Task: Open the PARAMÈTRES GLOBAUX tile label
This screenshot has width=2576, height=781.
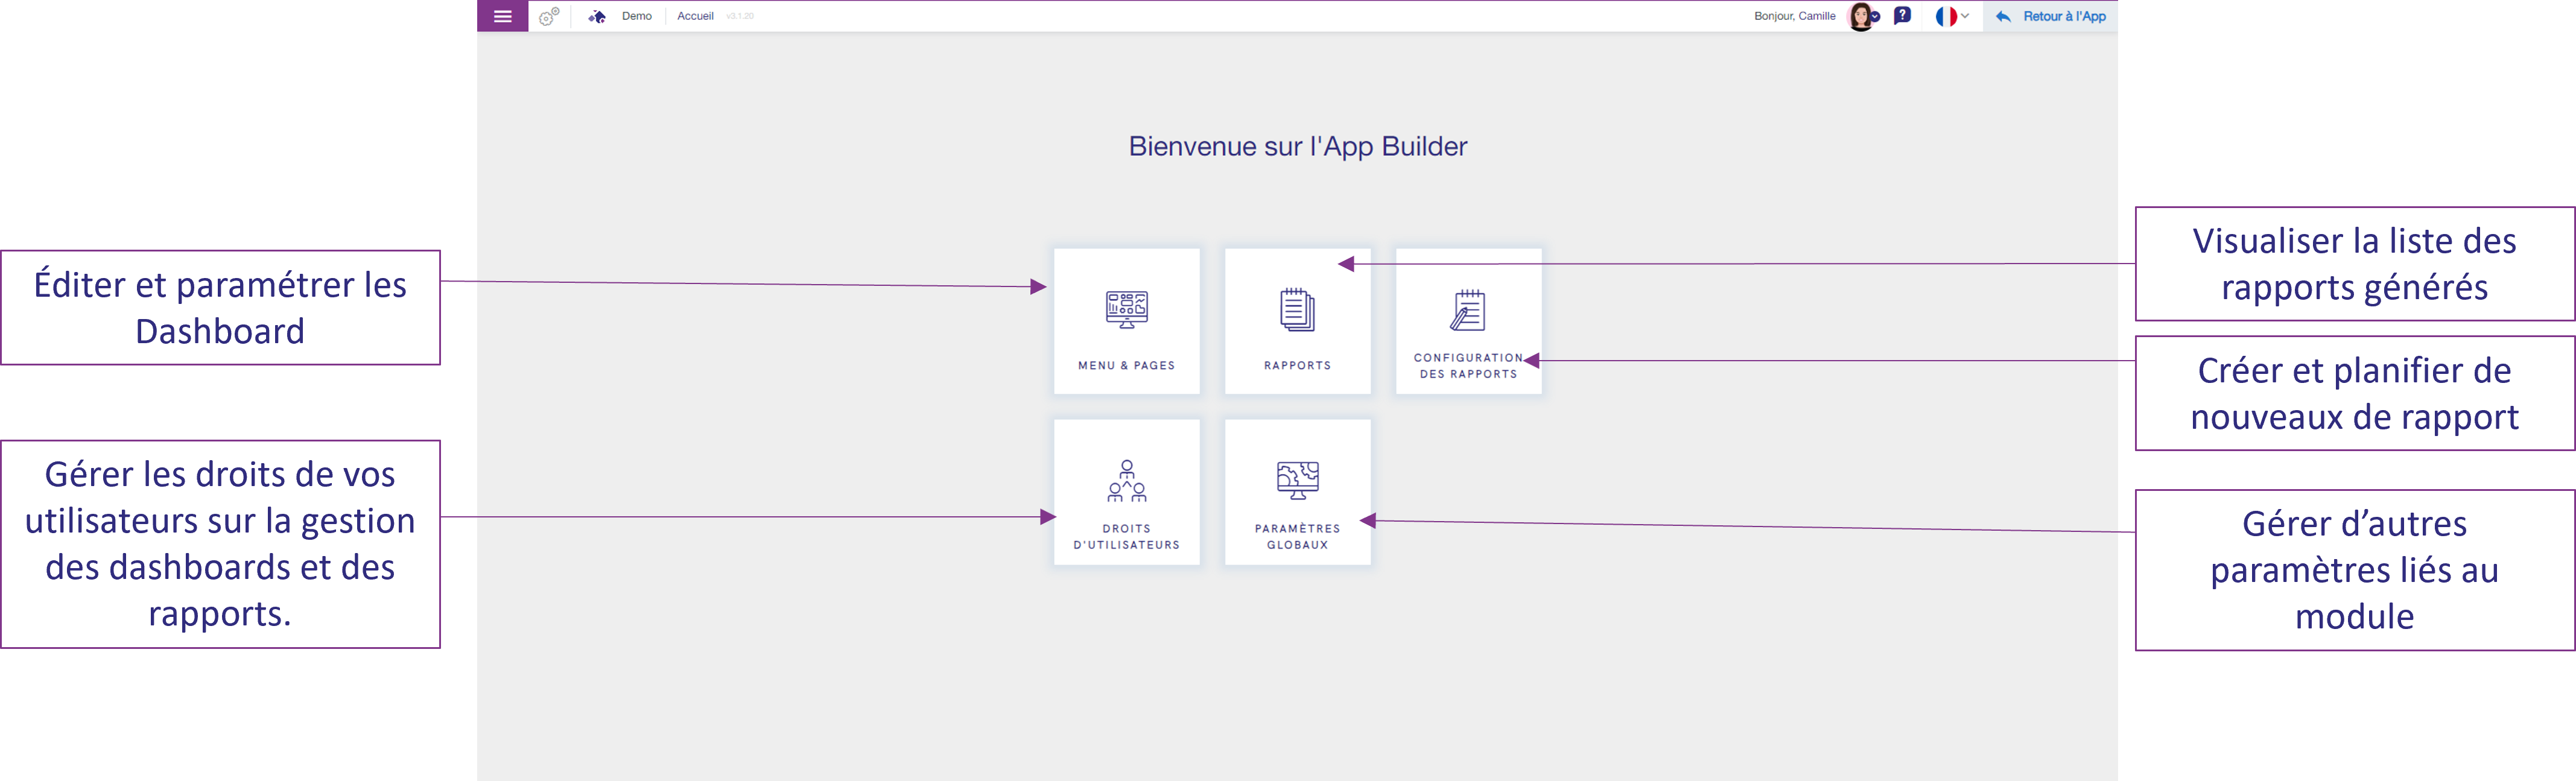Action: pyautogui.click(x=1297, y=537)
